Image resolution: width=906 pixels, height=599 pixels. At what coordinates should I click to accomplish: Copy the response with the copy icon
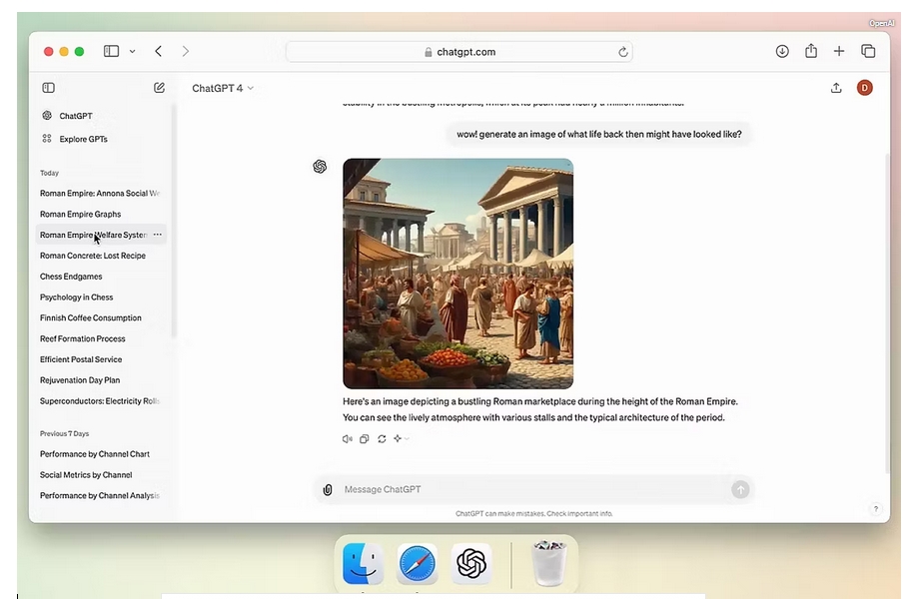pos(364,439)
